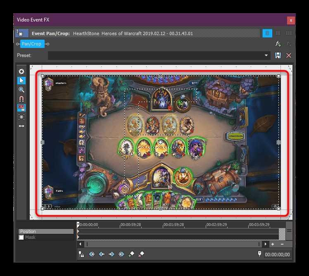This screenshot has width=309, height=276.
Task: Delete preset with the red X icon
Action: (289, 55)
